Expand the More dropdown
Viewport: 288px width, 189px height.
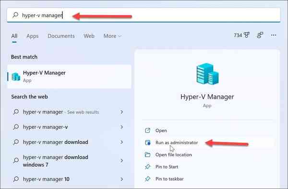tap(112, 36)
